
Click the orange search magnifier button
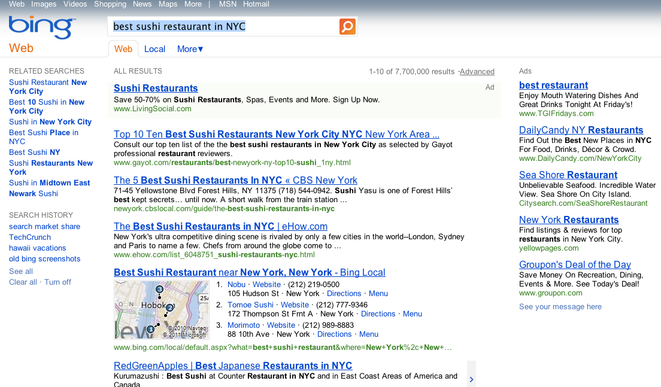(x=347, y=26)
